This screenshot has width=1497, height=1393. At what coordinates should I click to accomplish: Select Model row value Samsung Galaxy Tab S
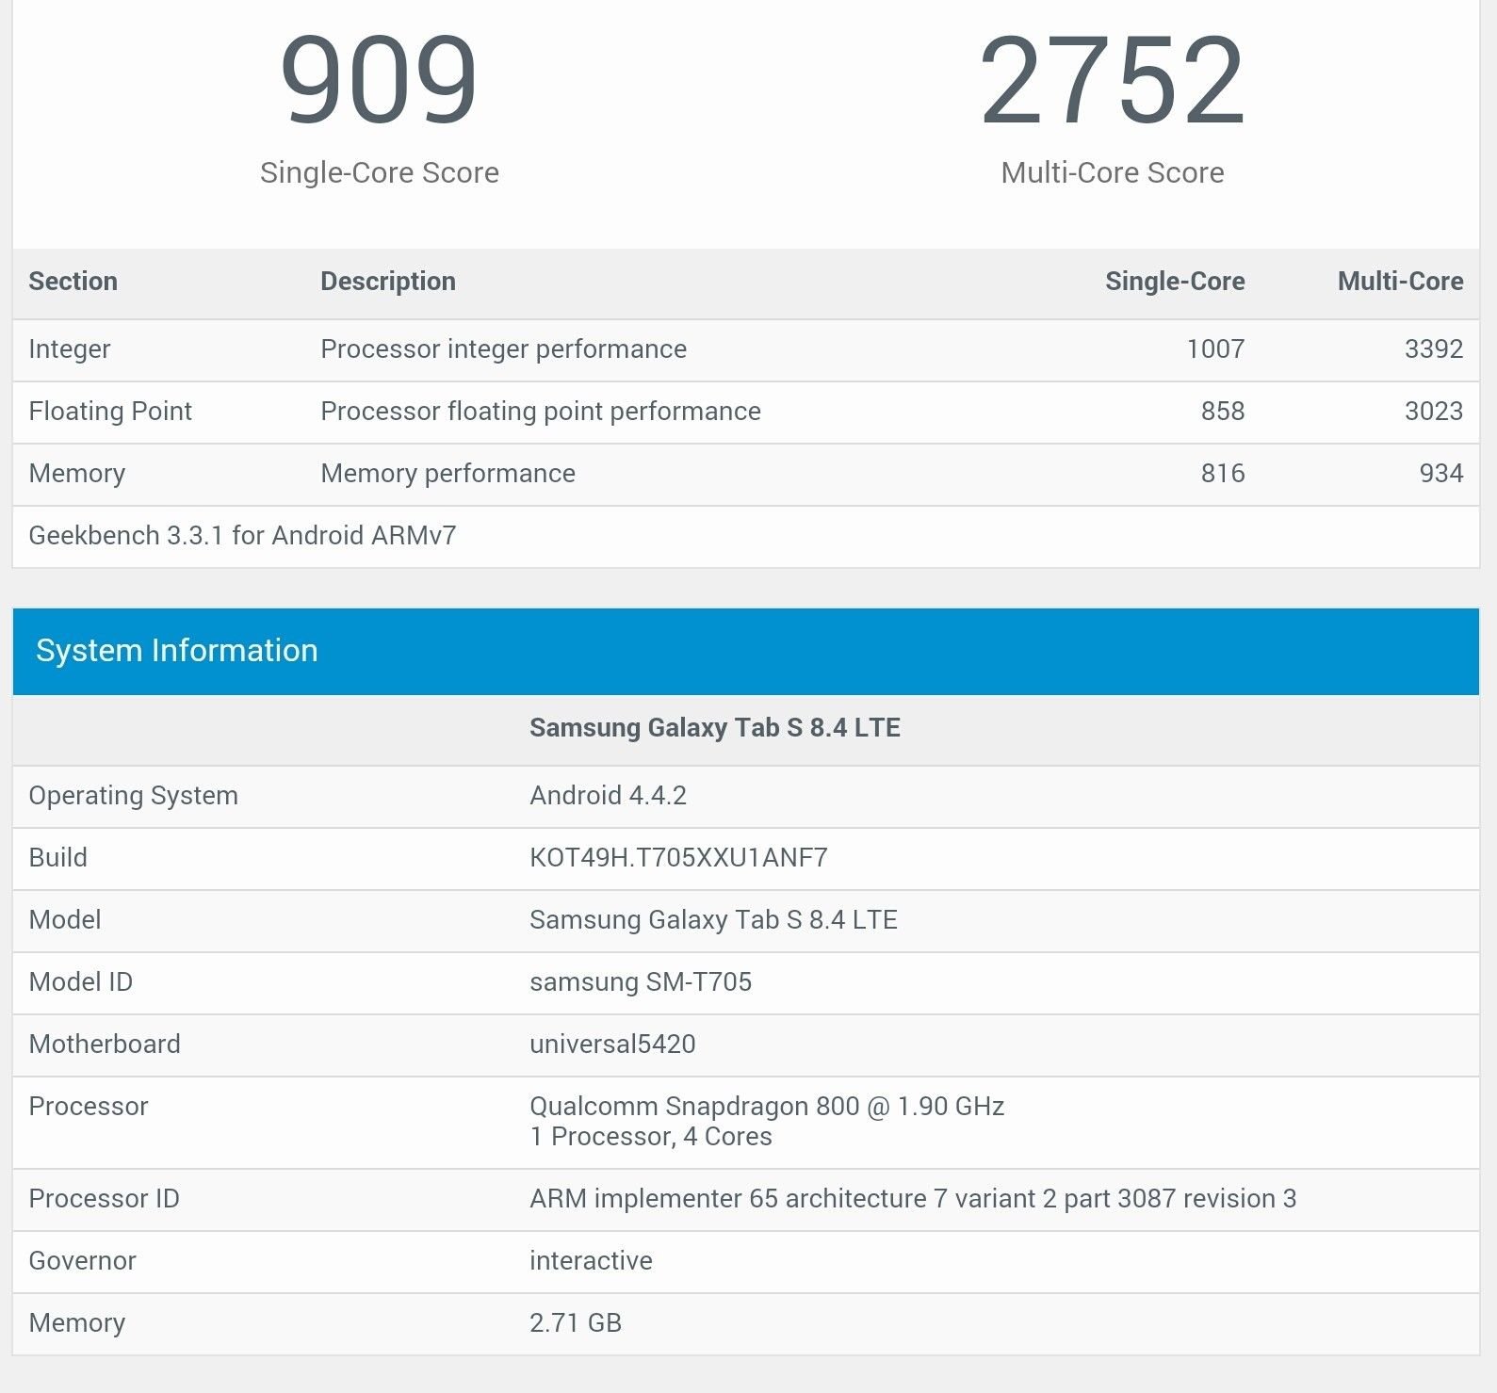click(713, 920)
